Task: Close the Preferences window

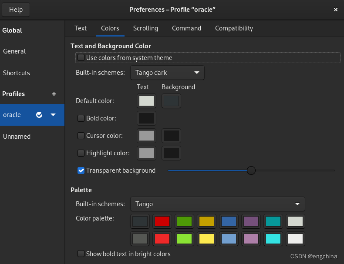Action: (x=336, y=10)
